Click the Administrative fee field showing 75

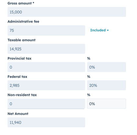click(46, 30)
